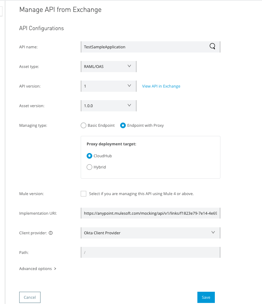This screenshot has width=262, height=304.
Task: Choose CloudHub as proxy deployment target
Action: tap(89, 156)
